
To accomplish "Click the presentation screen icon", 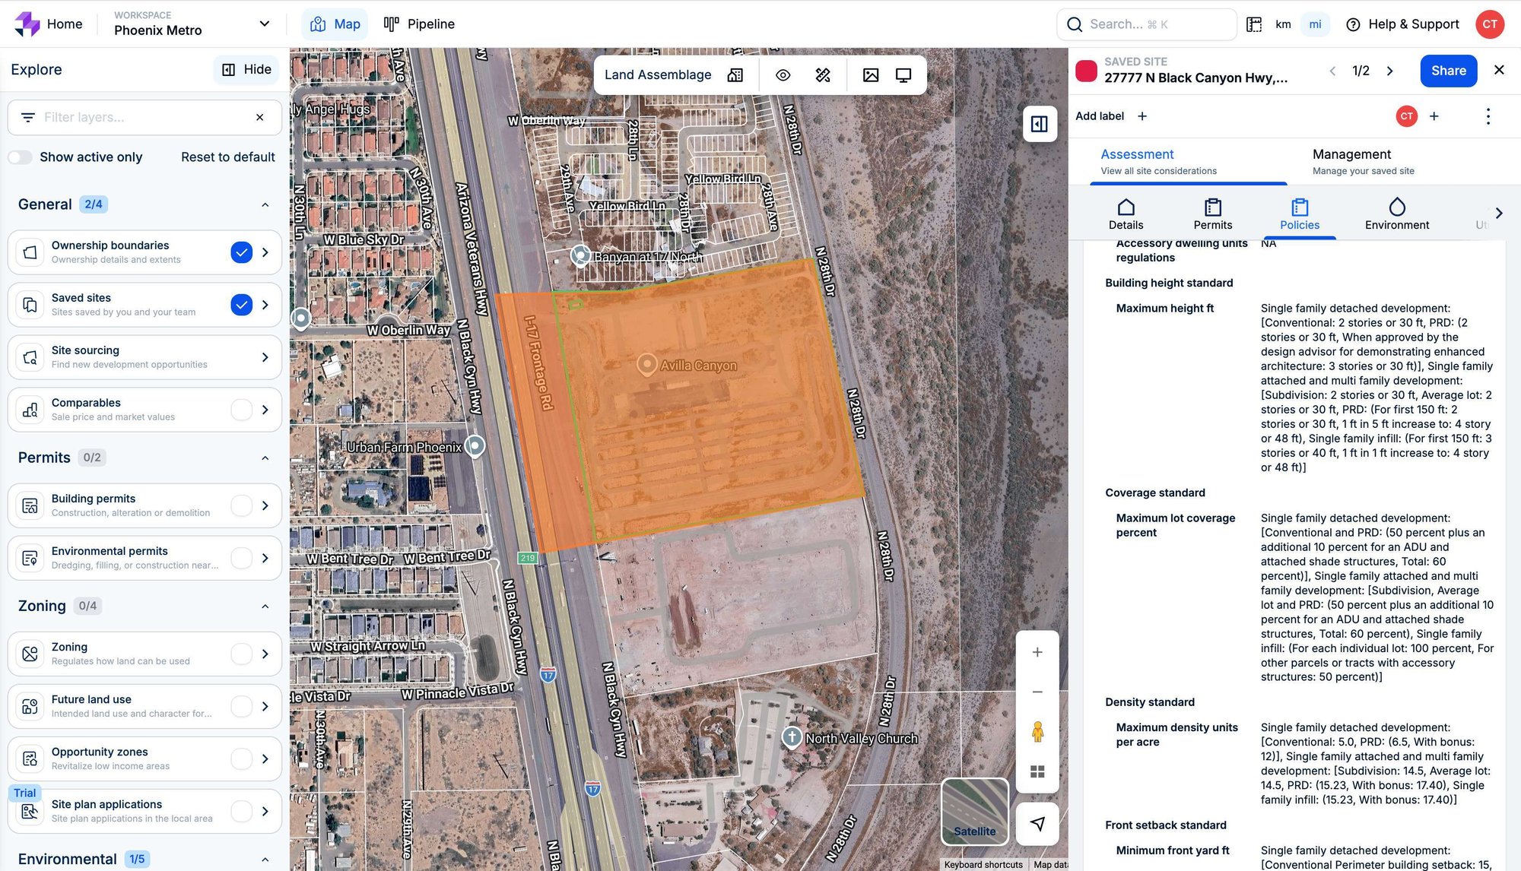I will coord(903,74).
